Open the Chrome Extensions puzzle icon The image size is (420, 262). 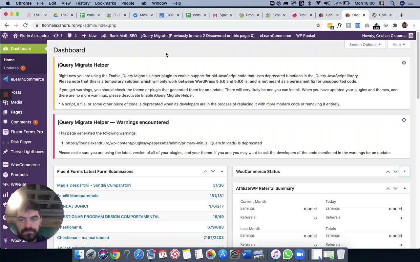tap(395, 25)
